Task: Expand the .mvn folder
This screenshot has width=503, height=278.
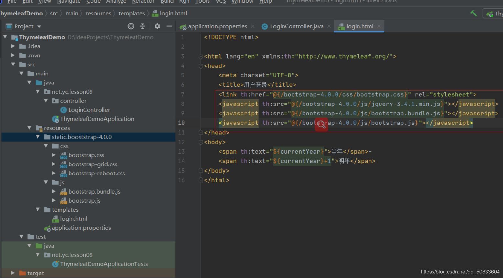Action: [13, 55]
